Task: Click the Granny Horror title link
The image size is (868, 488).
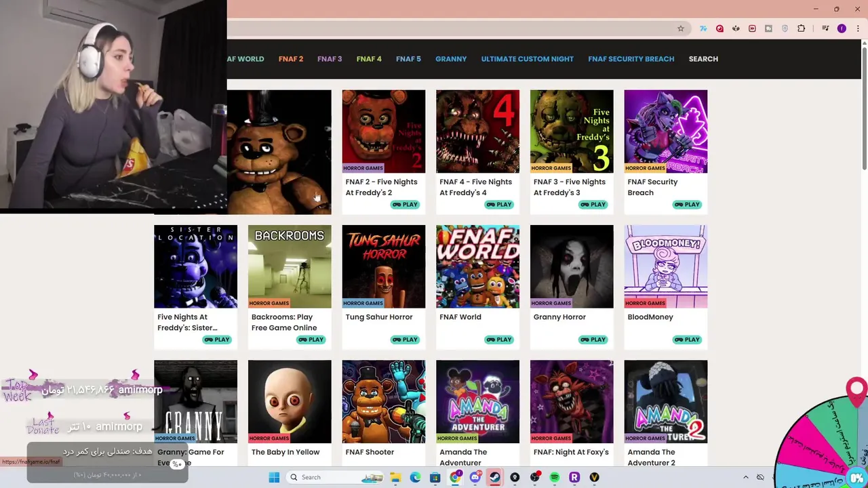Action: (559, 317)
